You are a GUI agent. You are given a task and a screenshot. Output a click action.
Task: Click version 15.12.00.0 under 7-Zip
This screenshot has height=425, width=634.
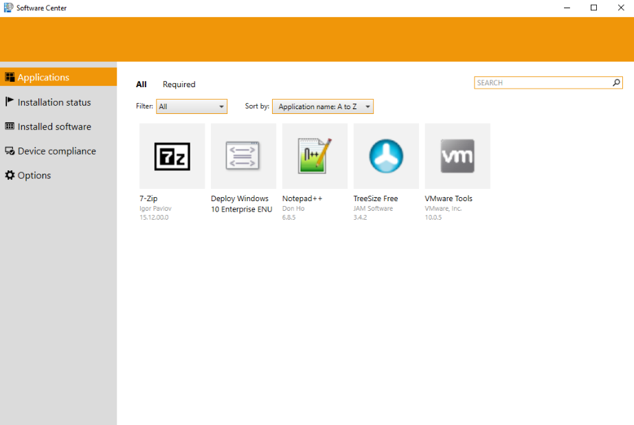pyautogui.click(x=154, y=218)
